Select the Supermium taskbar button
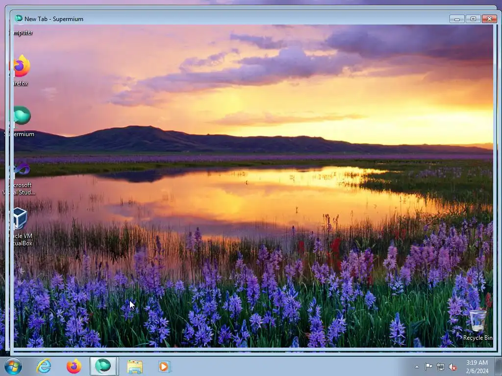 (x=103, y=366)
